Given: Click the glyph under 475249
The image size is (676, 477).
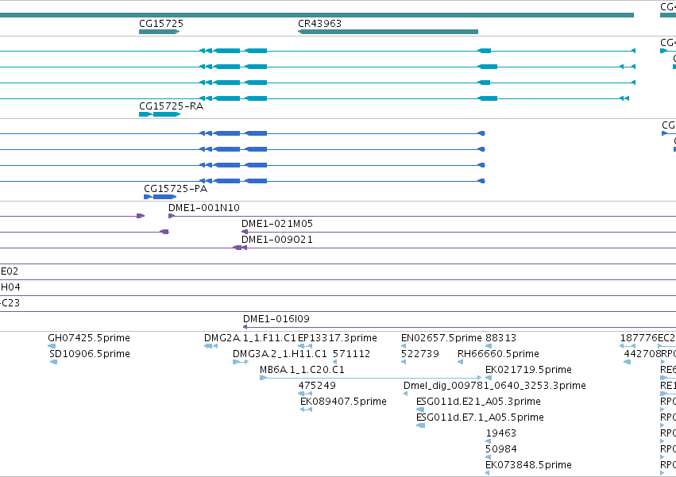Looking at the screenshot, I should (x=305, y=394).
